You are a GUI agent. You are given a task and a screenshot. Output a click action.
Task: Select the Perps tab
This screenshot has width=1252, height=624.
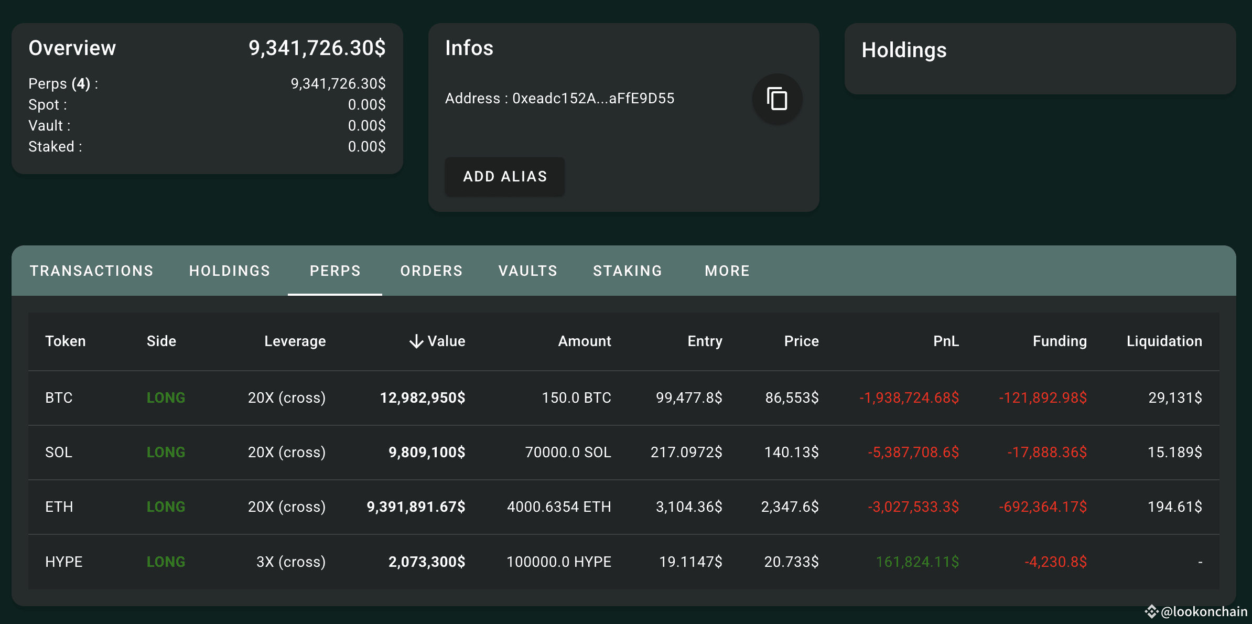pyautogui.click(x=335, y=271)
